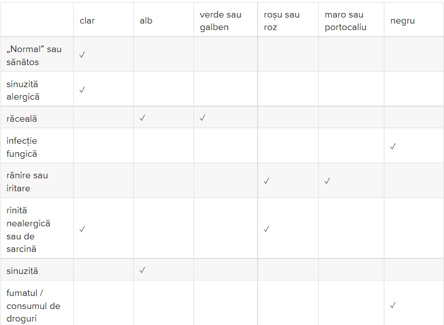Click the checkmark for Normal sau sănătos under clar
This screenshot has width=444, height=325.
click(82, 55)
